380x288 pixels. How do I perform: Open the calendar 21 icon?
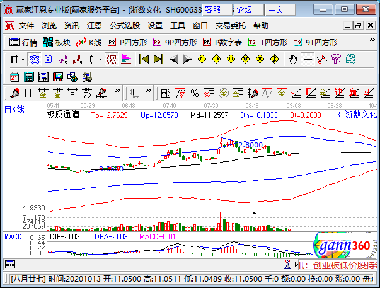tap(14, 77)
